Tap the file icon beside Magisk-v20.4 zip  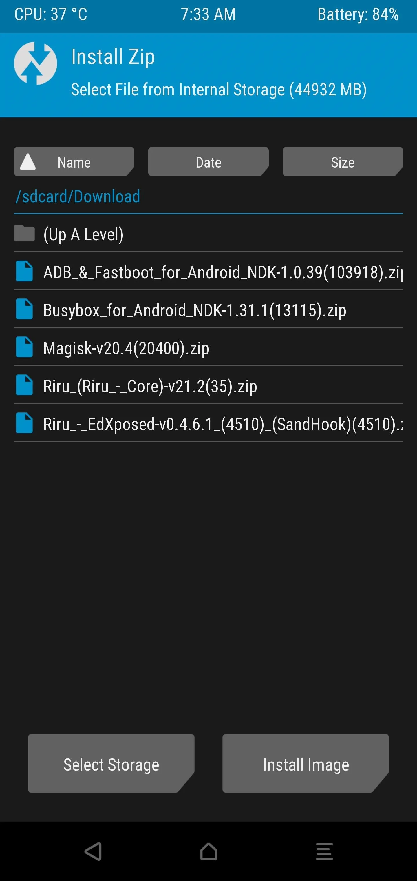pos(24,347)
